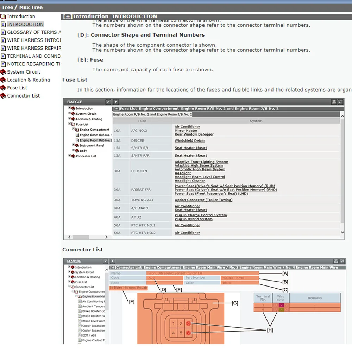Click the part number 90980-12790 field
This screenshot has width=352, height=352.
coord(240,278)
